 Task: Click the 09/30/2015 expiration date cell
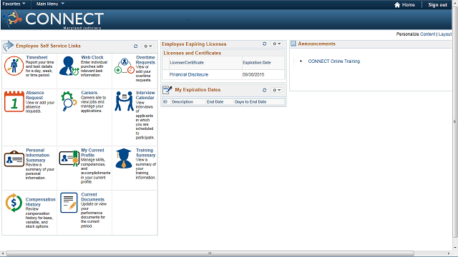tap(253, 74)
